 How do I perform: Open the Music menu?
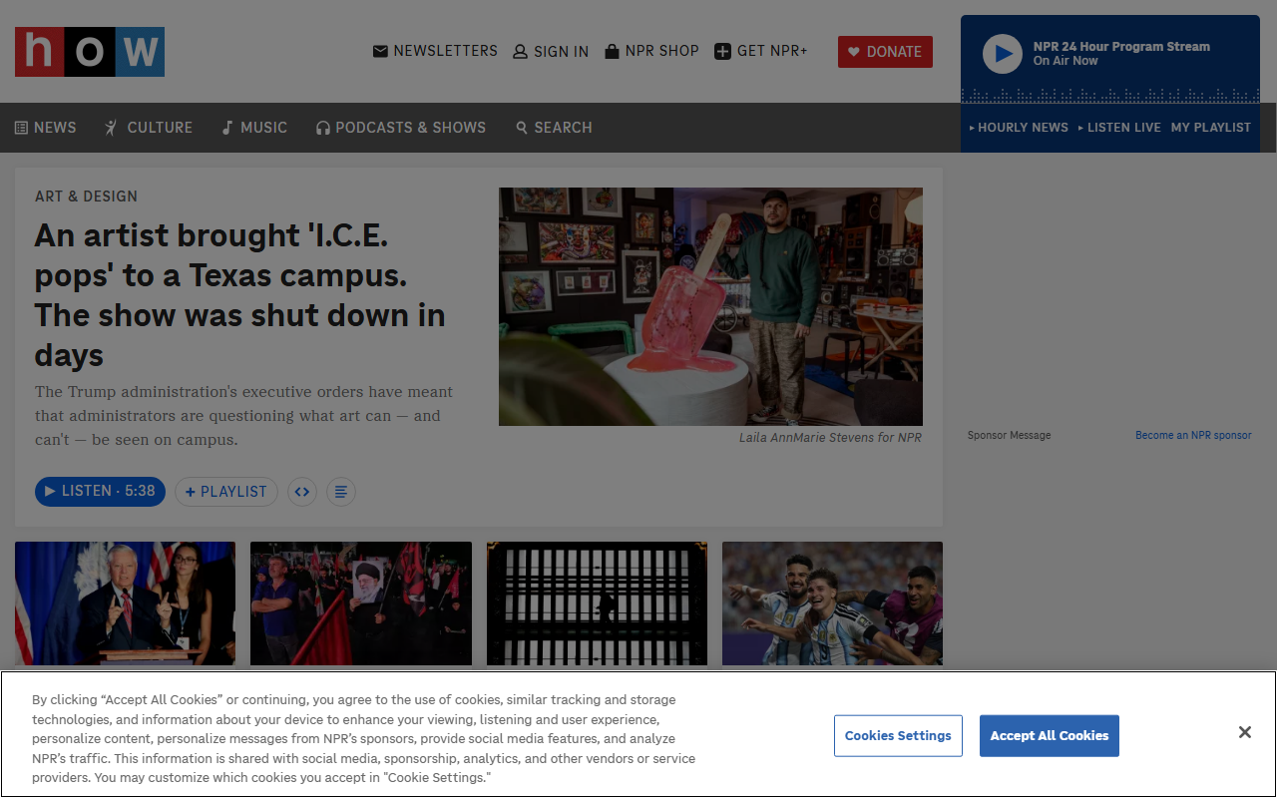click(254, 128)
